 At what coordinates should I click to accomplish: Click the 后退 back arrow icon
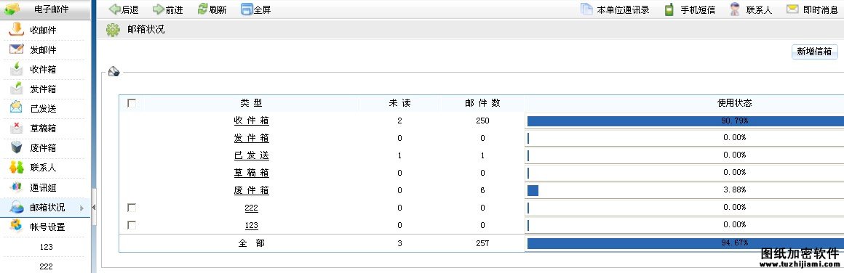[x=114, y=9]
